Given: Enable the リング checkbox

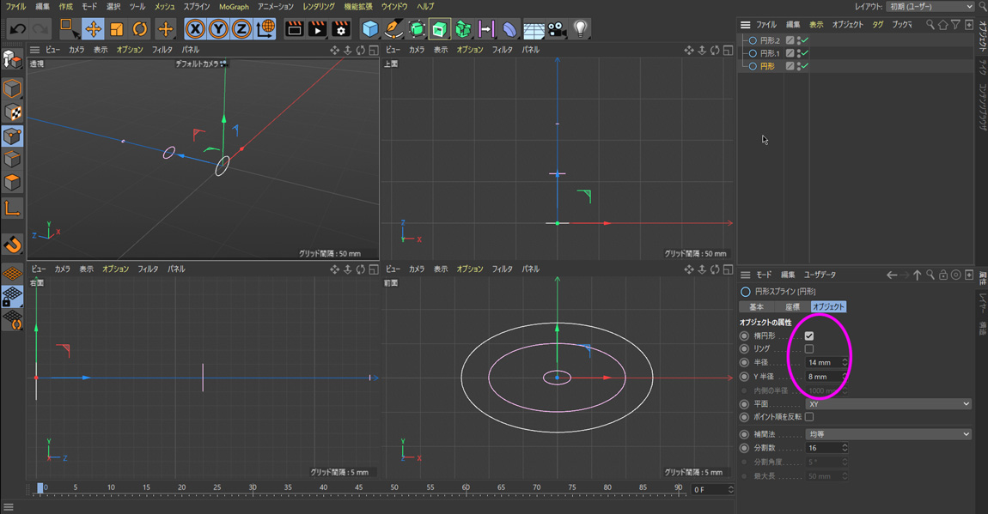Looking at the screenshot, I should (x=809, y=349).
